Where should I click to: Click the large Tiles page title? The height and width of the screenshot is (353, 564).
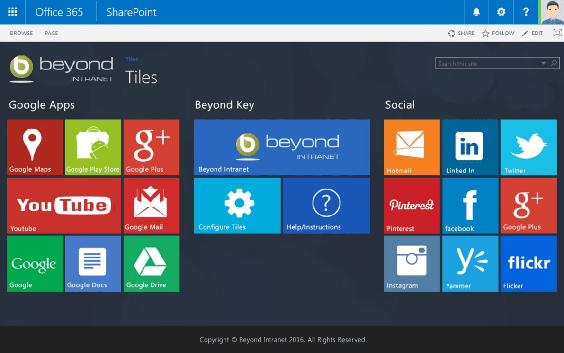tap(142, 77)
